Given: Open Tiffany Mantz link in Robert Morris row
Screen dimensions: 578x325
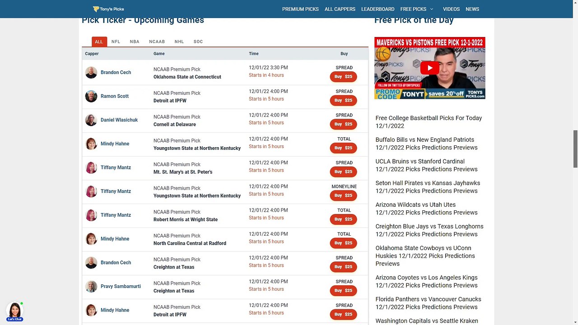Looking at the screenshot, I should click(116, 215).
